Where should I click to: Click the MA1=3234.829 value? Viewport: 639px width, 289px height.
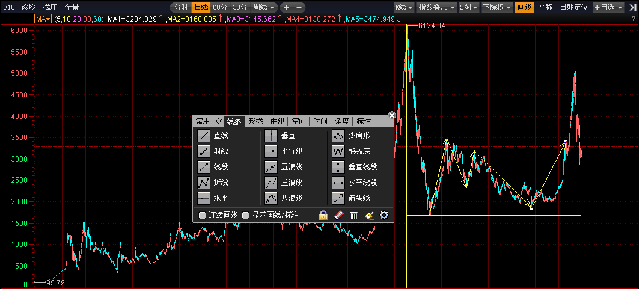132,19
